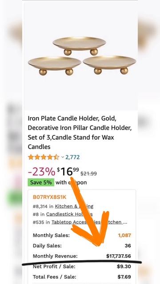Click the Monthly Revenue amount $17,737.56
This screenshot has height=284, width=160.
tap(119, 256)
